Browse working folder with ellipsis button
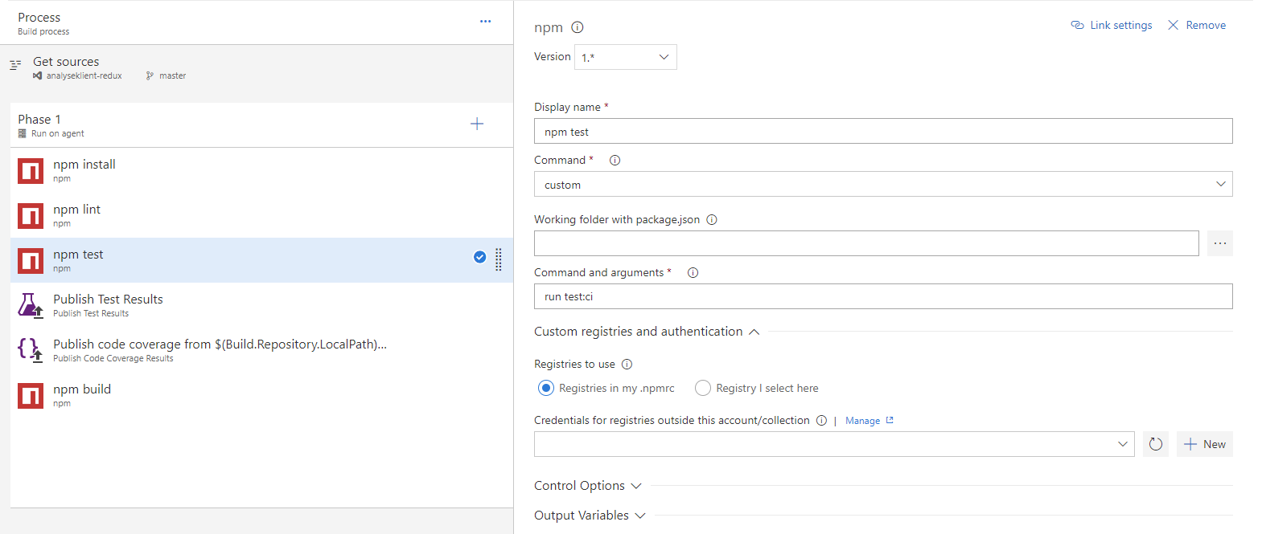Viewport: 1262px width, 534px height. tap(1219, 243)
